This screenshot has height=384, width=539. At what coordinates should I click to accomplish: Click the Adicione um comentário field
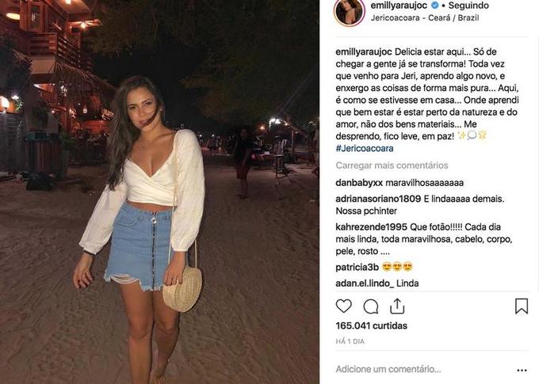[388, 369]
